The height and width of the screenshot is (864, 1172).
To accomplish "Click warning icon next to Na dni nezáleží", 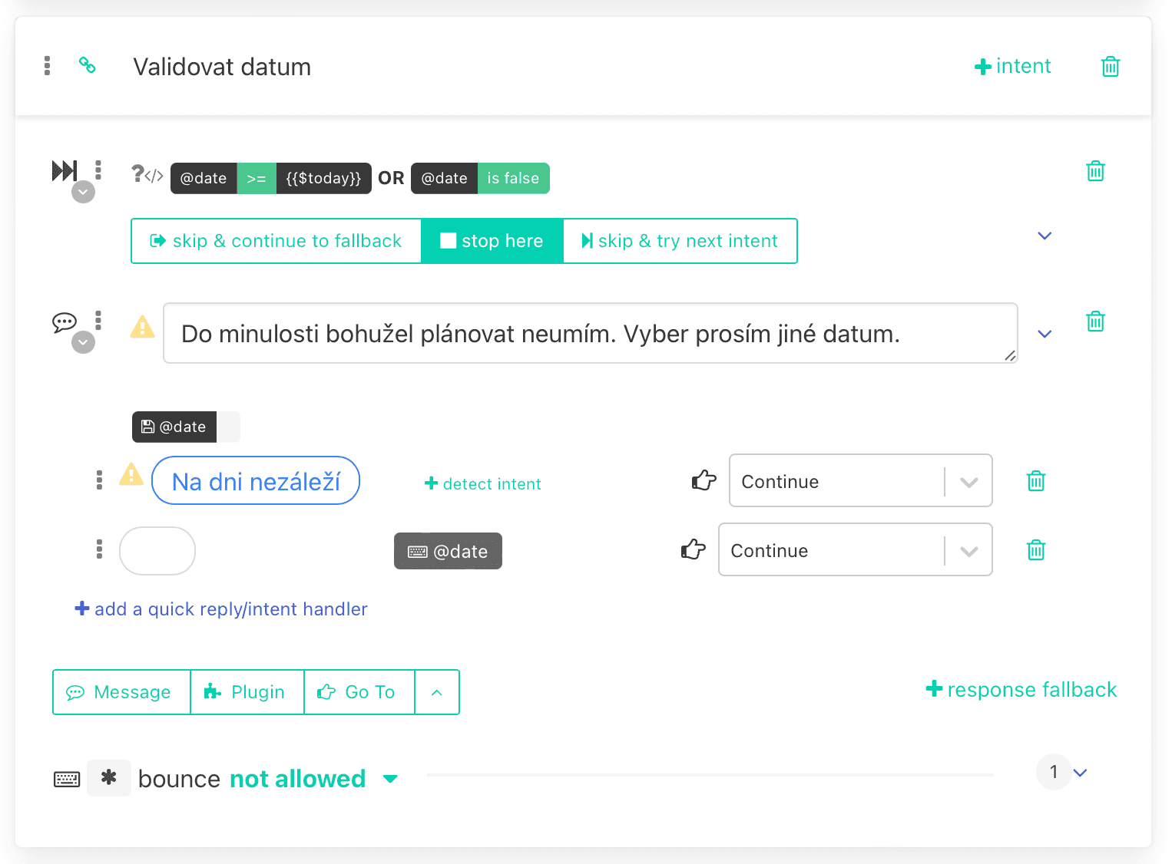I will point(131,475).
